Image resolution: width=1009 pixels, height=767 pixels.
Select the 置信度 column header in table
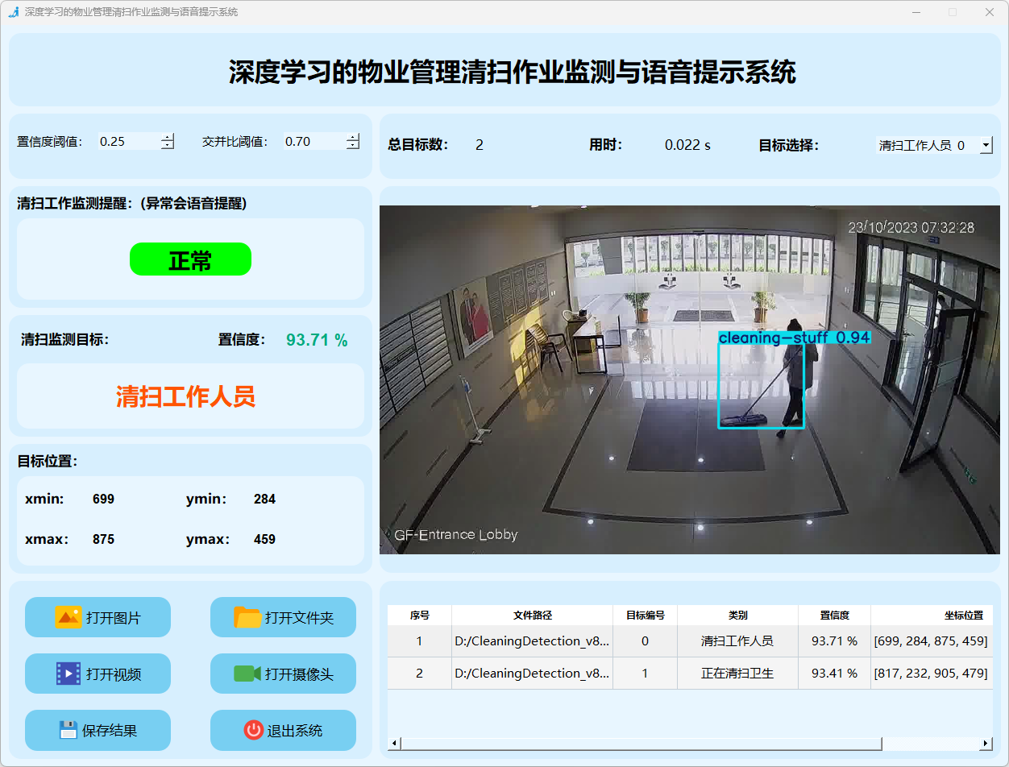(834, 615)
